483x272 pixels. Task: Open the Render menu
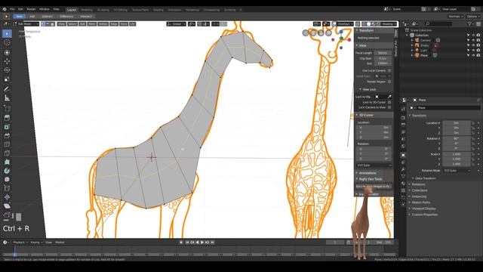(31, 9)
